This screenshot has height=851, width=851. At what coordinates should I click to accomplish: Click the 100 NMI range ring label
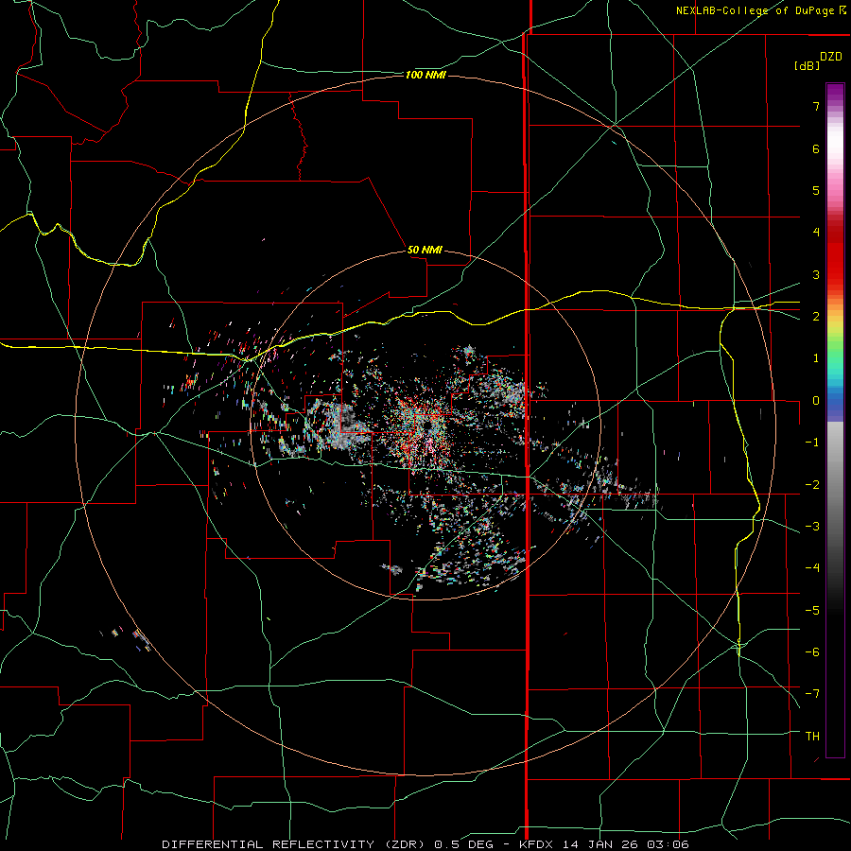[425, 75]
